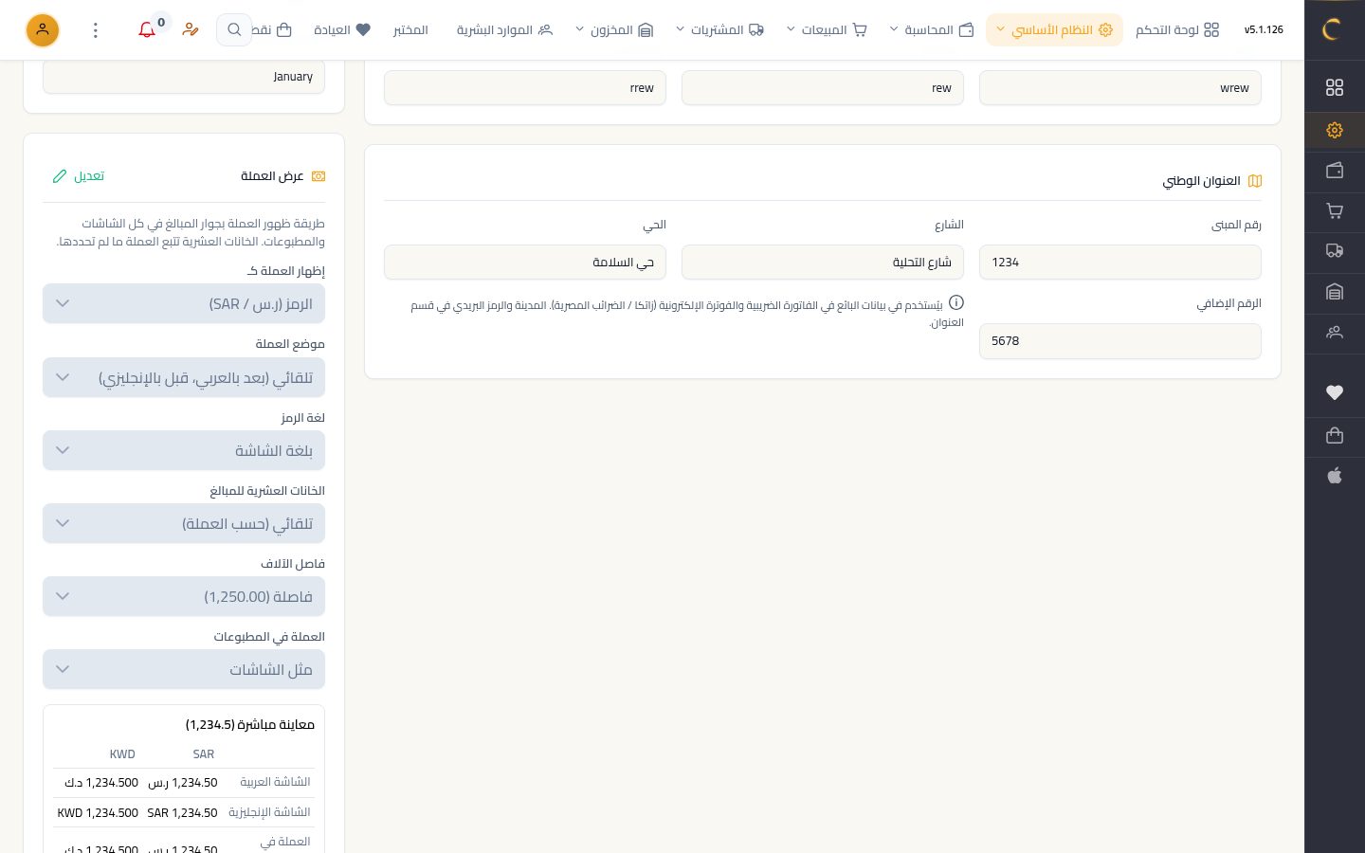Viewport: 1365px width, 853px height.
Task: Open 'العيادة' menu item
Action: pos(342,30)
